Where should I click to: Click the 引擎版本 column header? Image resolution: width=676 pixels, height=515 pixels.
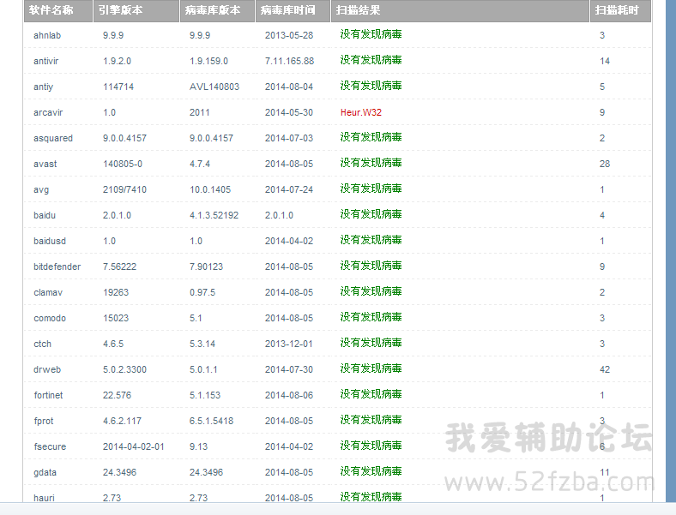(136, 10)
